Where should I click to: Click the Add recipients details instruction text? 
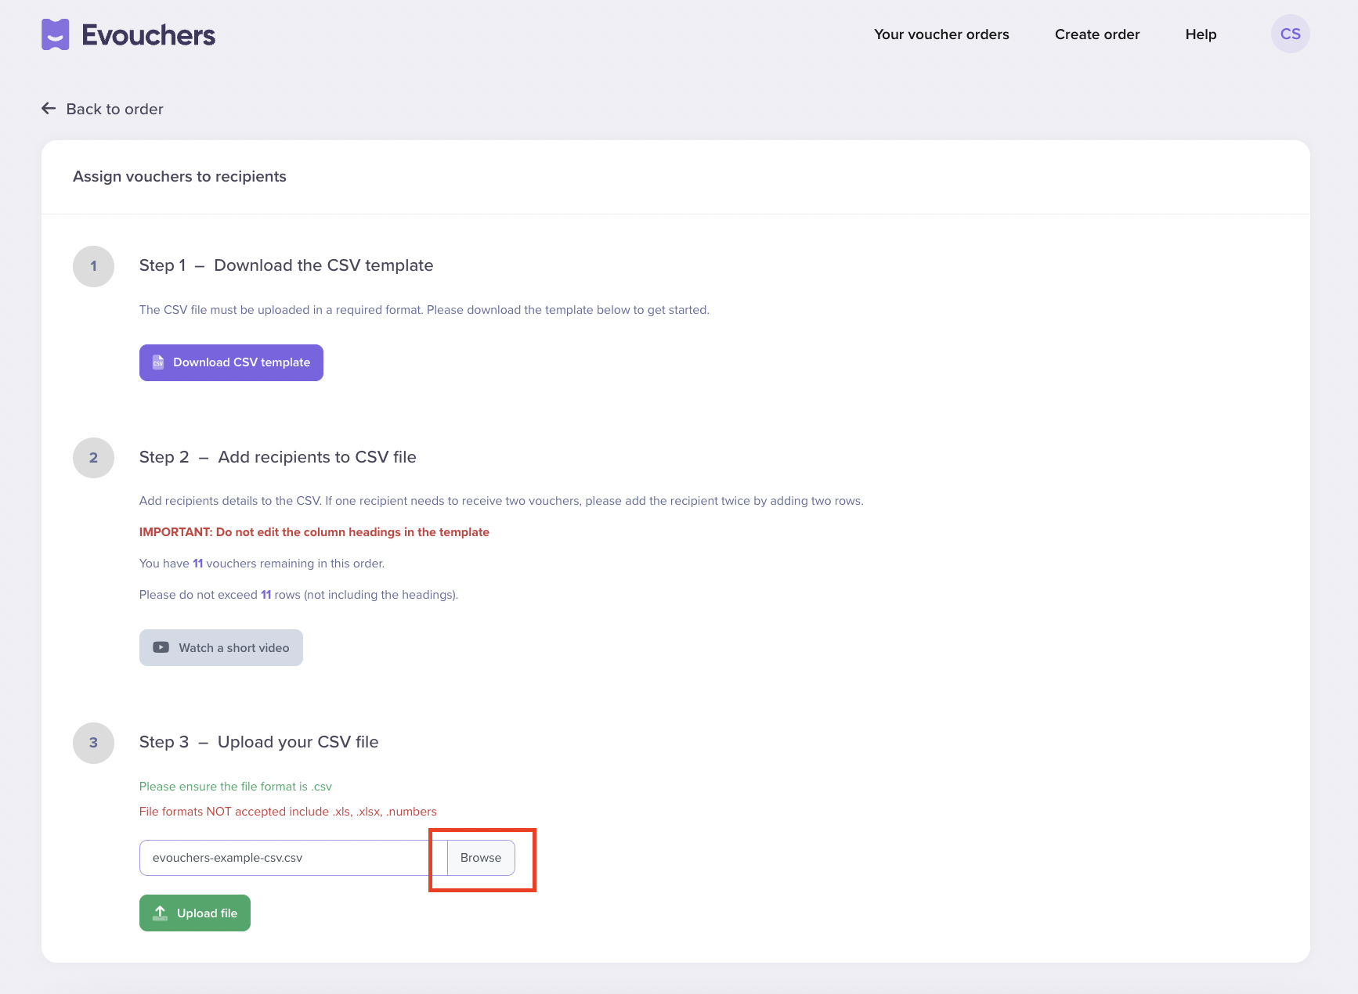(x=501, y=501)
